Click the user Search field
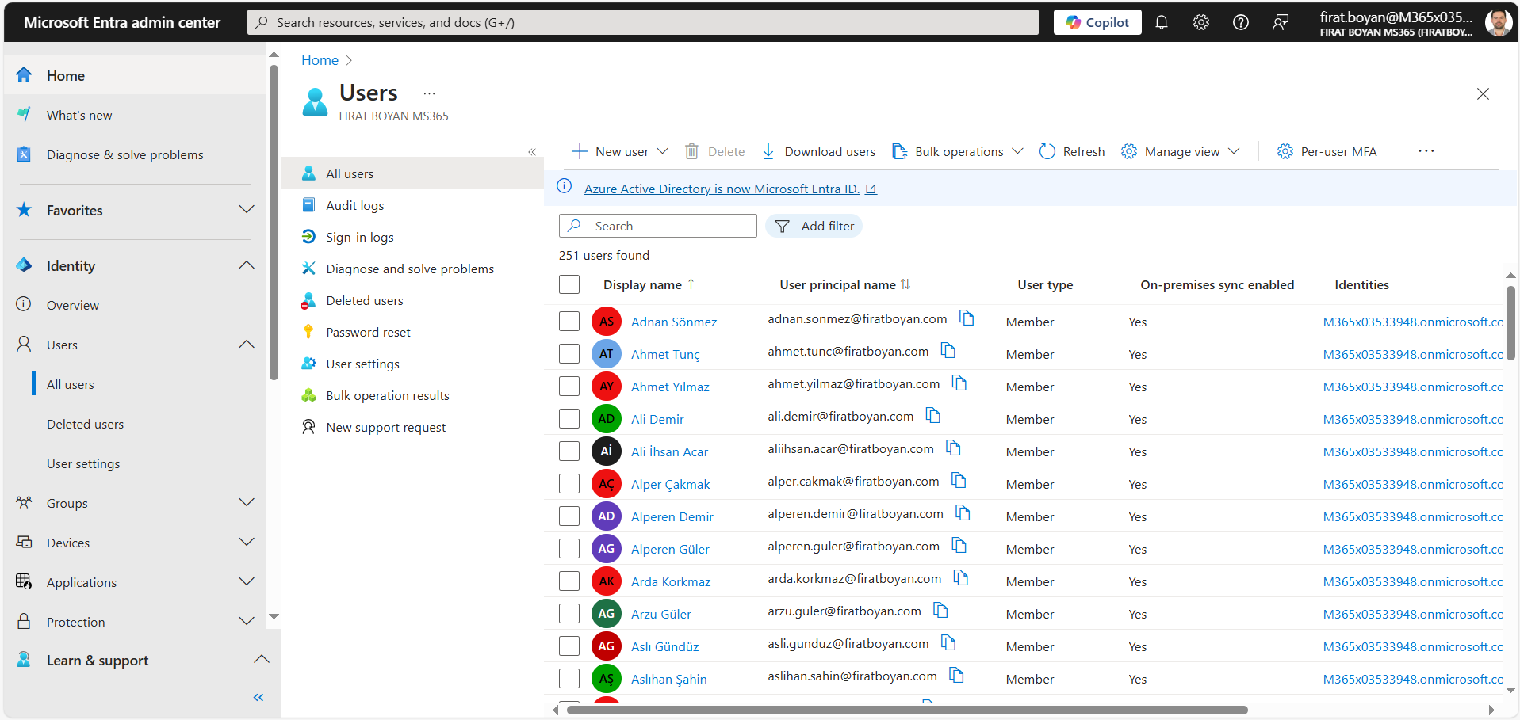The height and width of the screenshot is (720, 1520). (658, 226)
